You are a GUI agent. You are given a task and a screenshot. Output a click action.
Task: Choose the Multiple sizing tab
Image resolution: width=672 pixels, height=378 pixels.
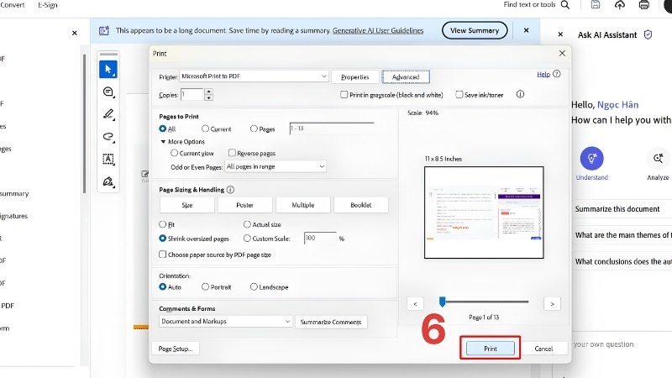coord(303,205)
